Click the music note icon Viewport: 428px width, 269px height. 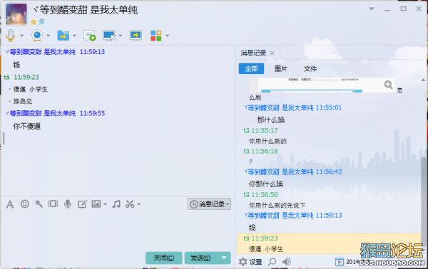[116, 204]
